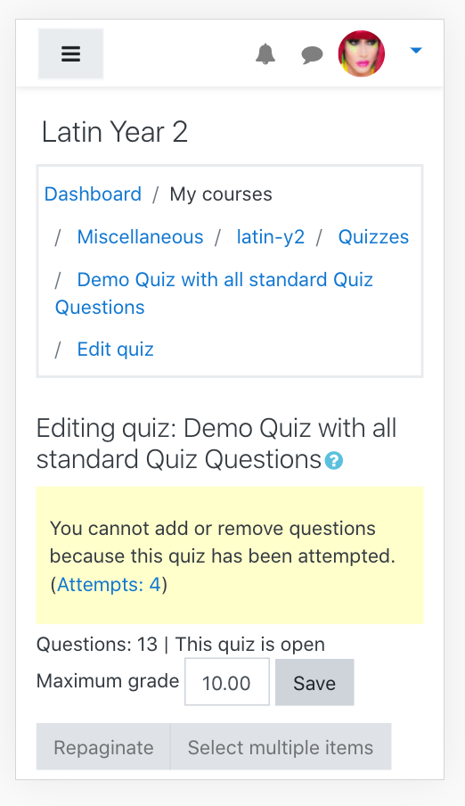Save the maximum grade

(x=314, y=683)
